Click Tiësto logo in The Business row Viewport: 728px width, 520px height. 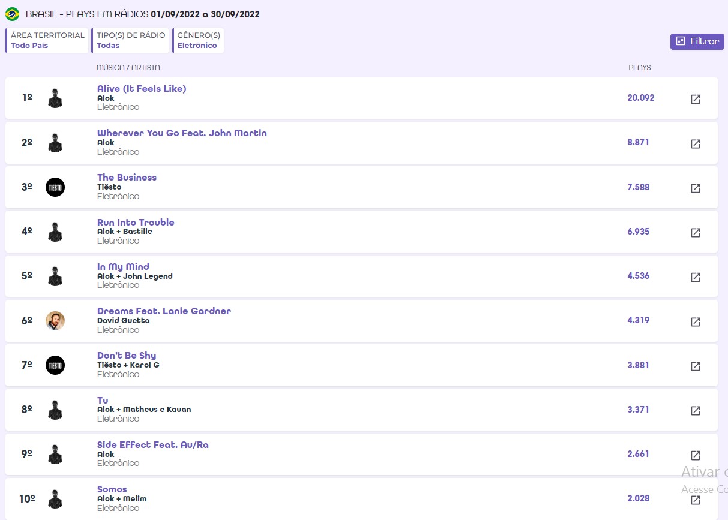[55, 187]
